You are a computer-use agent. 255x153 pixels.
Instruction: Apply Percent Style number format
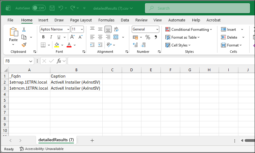(148, 37)
